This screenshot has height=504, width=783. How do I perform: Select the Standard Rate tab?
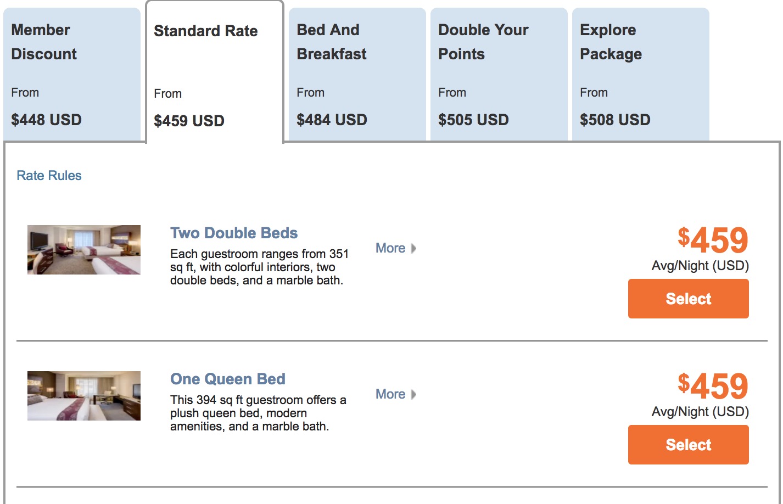214,74
